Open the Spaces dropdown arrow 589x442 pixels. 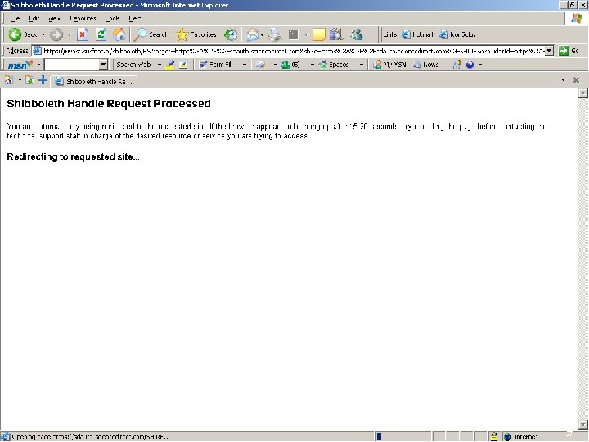point(361,65)
